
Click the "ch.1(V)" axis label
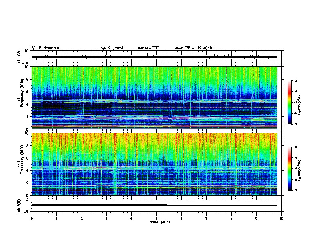coord(19,57)
